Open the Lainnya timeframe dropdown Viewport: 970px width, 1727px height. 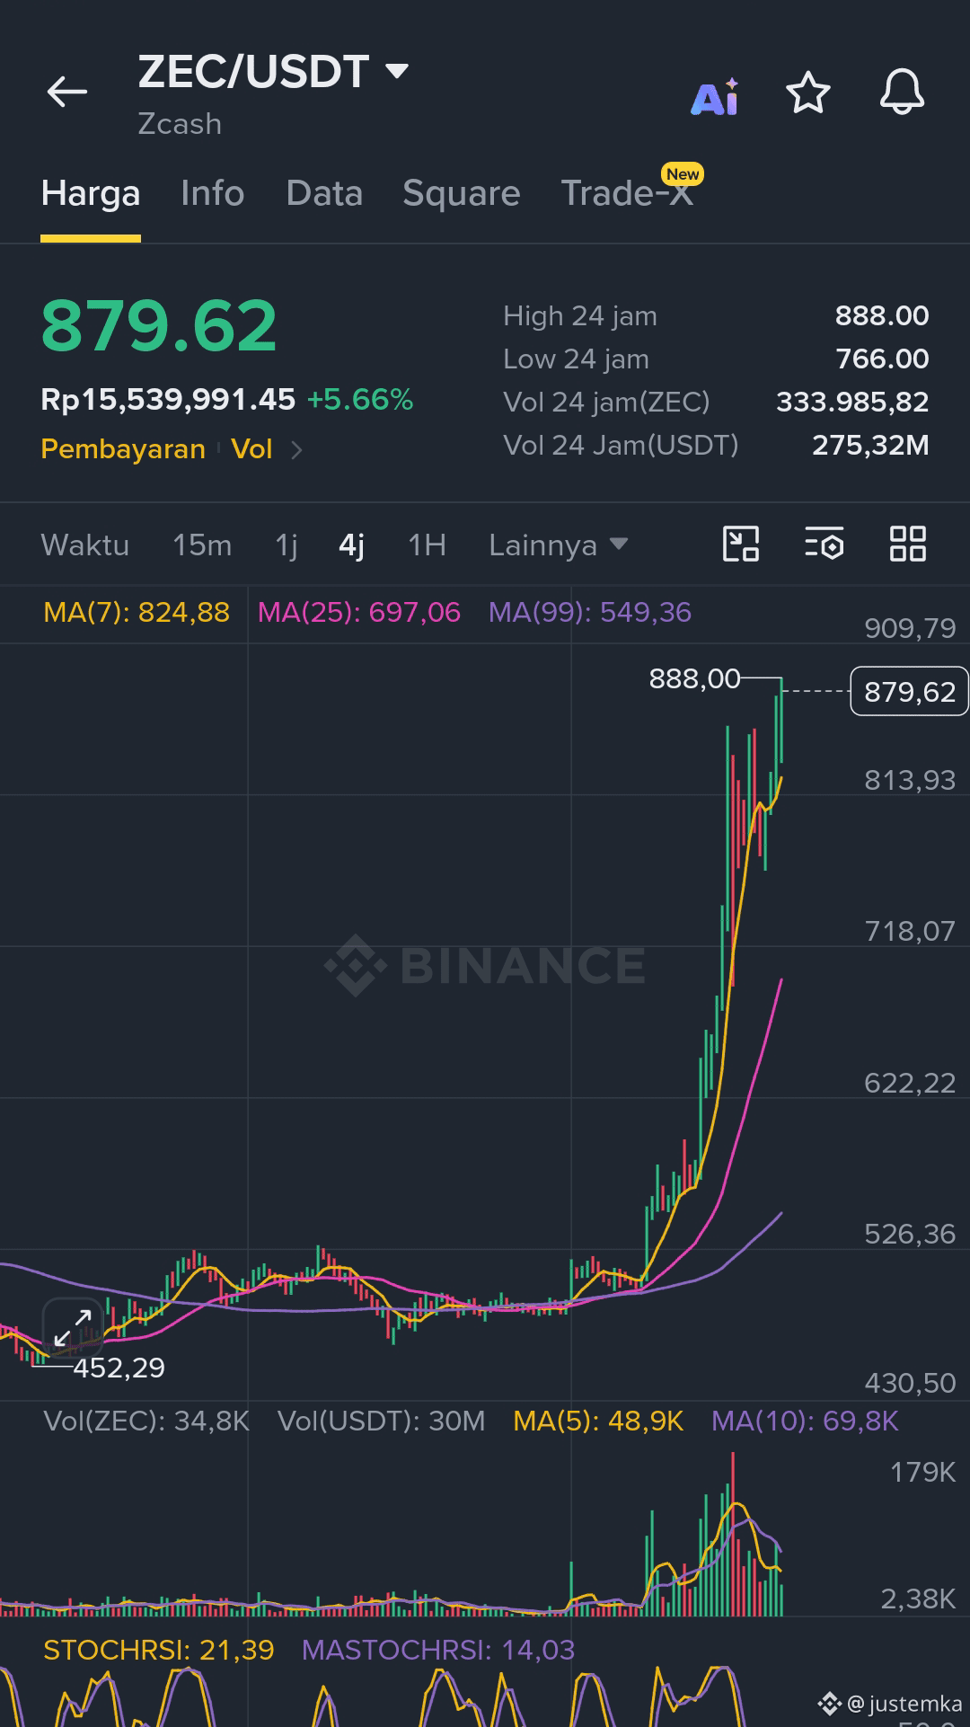pos(558,545)
